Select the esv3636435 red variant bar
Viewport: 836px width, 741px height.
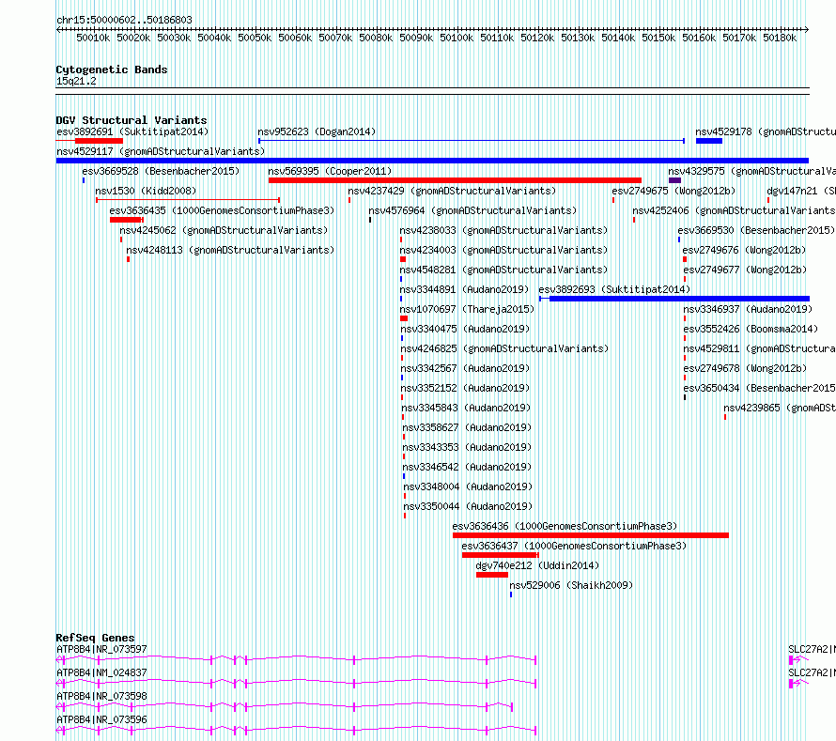click(127, 220)
